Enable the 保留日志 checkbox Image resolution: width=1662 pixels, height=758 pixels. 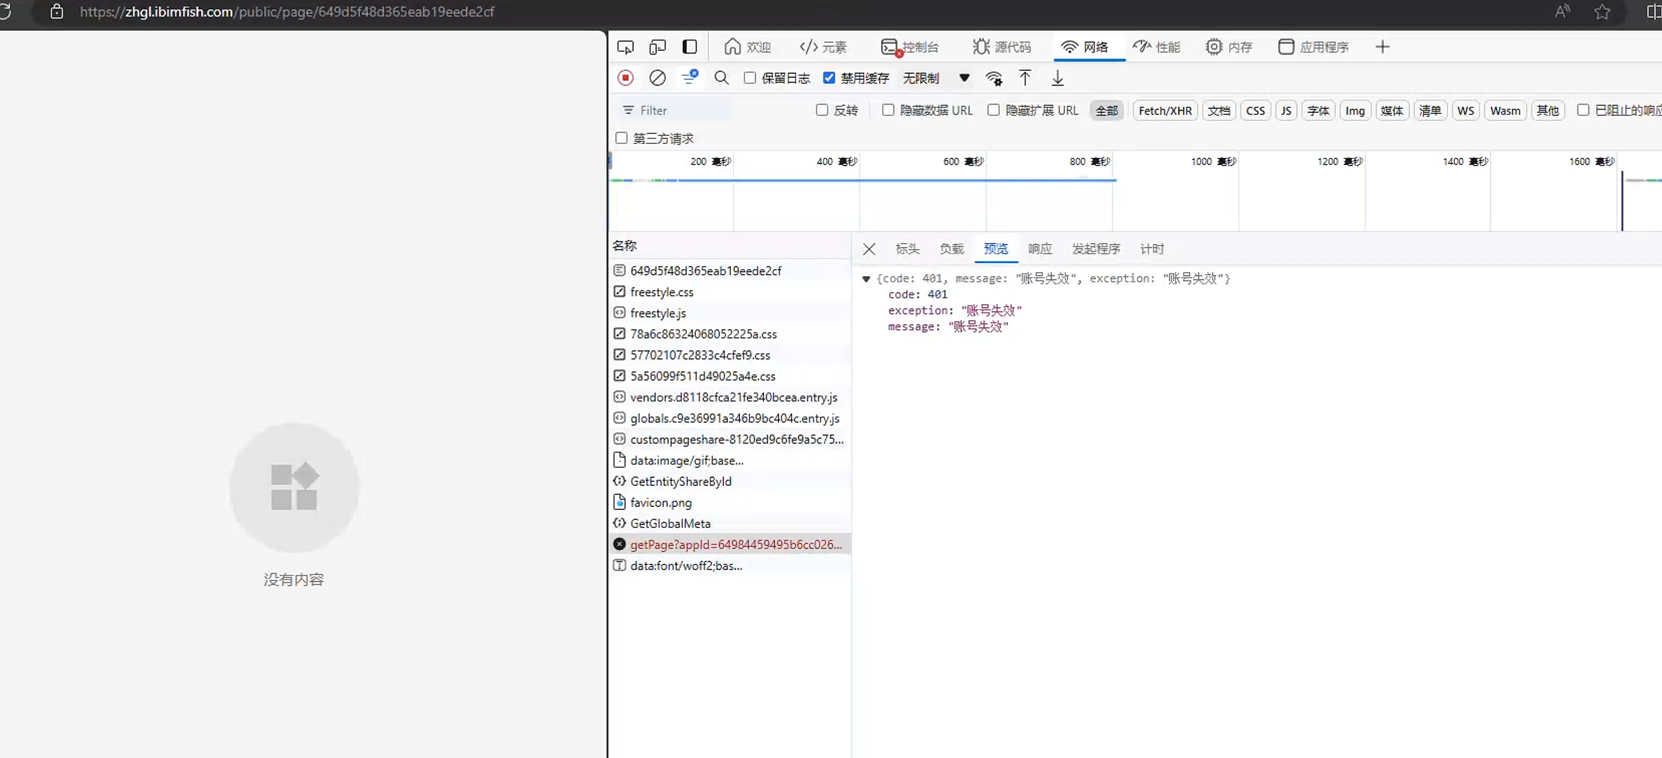tap(749, 78)
